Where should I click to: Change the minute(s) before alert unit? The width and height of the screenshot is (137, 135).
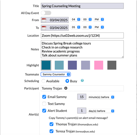(x=101, y=97)
